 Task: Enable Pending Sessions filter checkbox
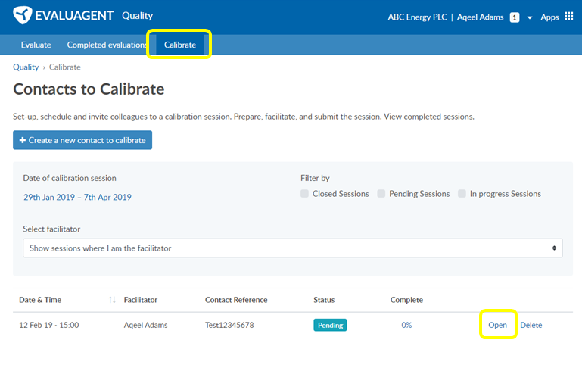(381, 194)
